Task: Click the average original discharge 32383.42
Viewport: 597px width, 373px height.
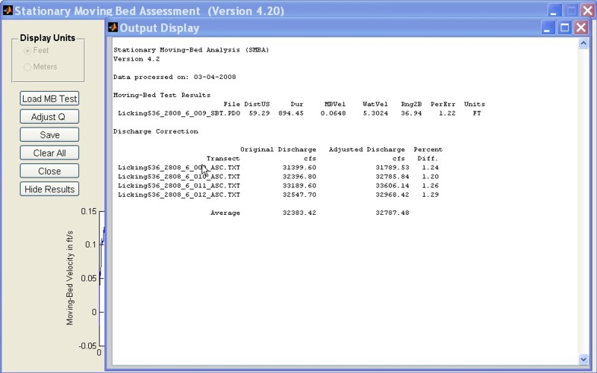Action: pos(299,213)
